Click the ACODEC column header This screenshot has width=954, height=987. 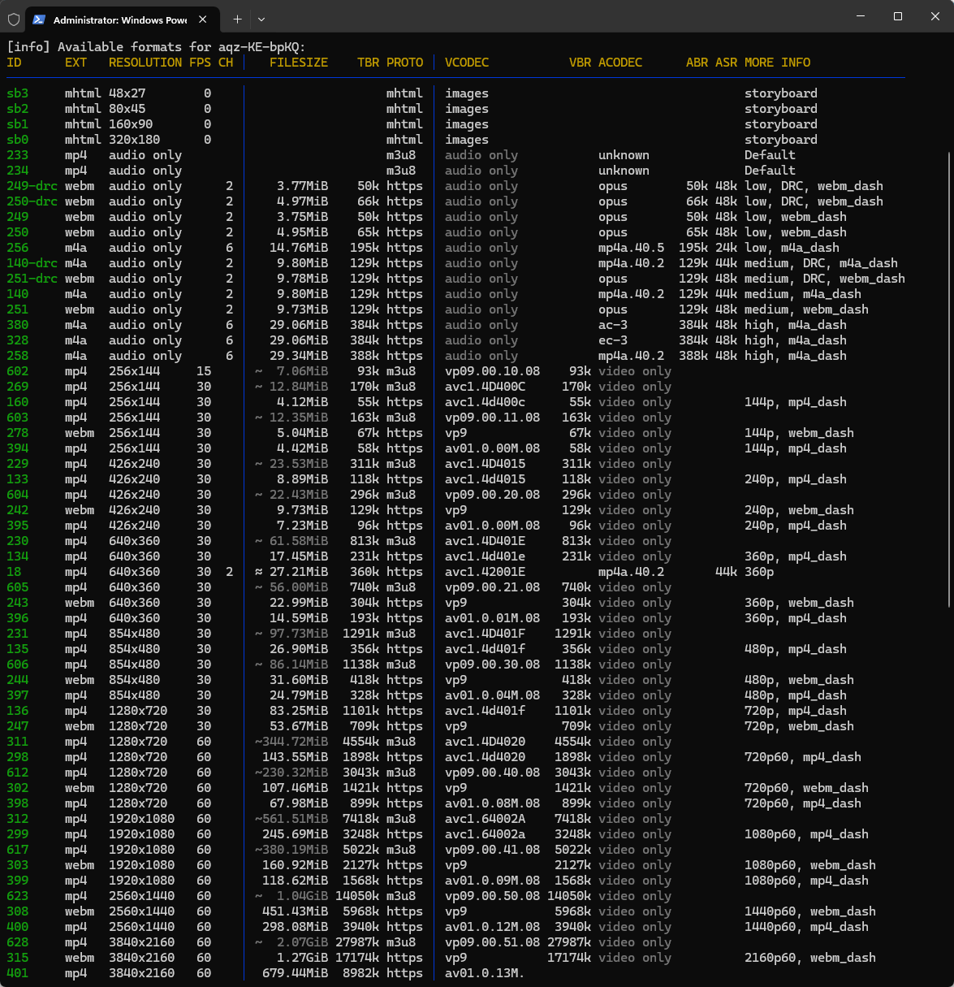[x=620, y=63]
